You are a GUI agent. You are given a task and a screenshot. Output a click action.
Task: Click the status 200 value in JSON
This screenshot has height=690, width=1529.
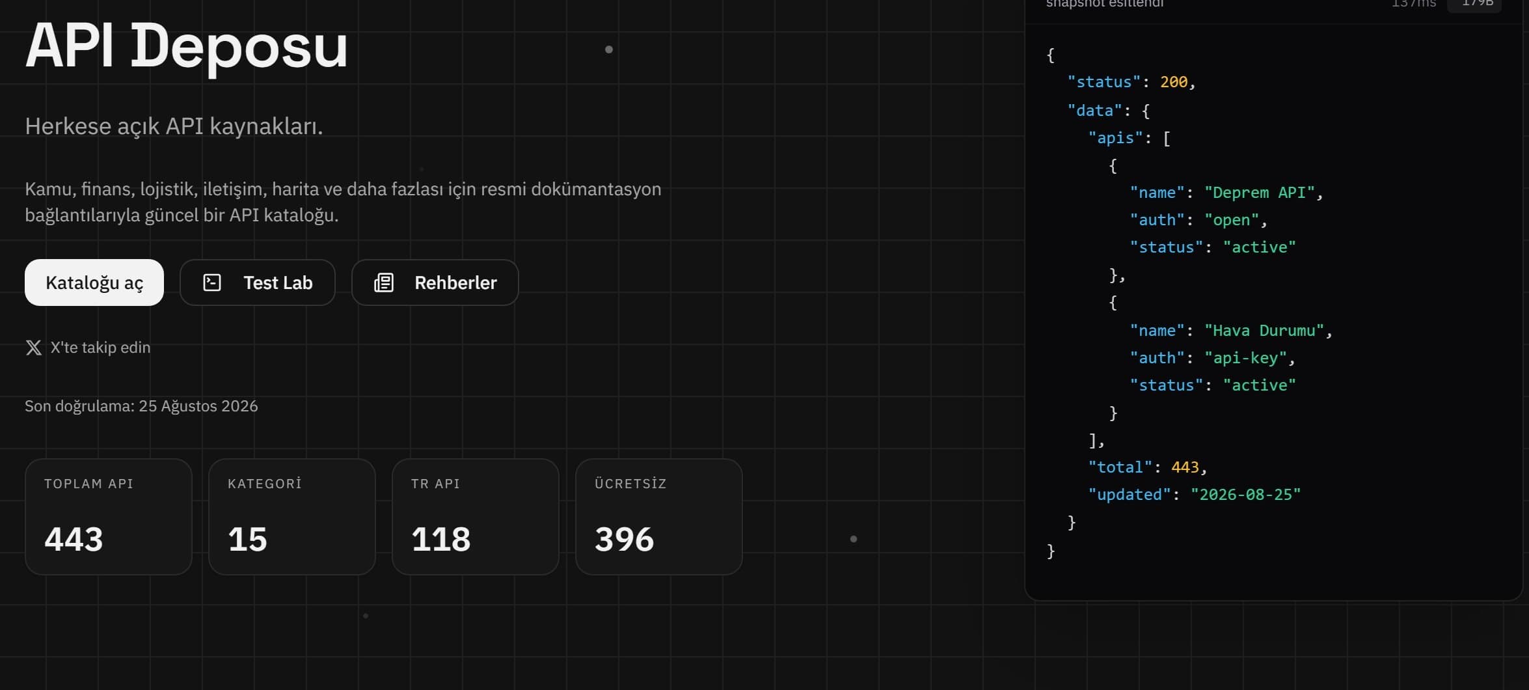[x=1174, y=82]
